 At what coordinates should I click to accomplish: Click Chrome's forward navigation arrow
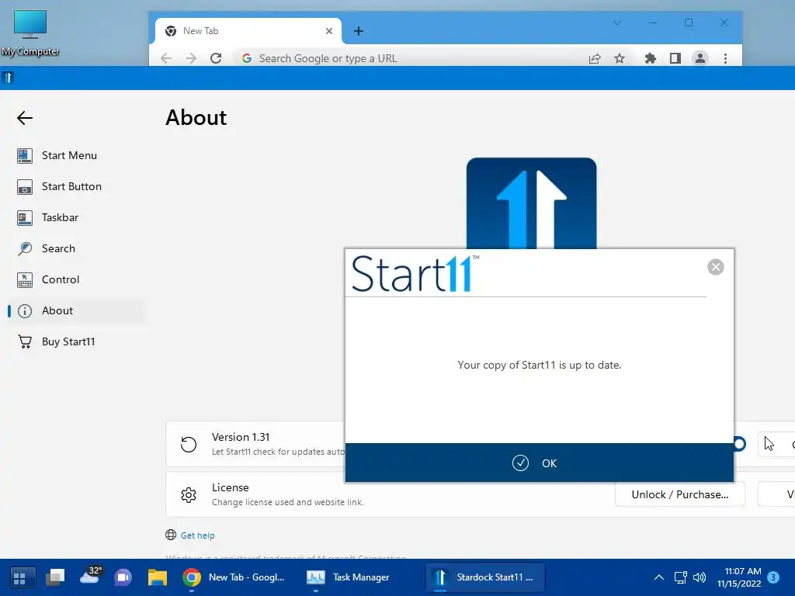[191, 58]
